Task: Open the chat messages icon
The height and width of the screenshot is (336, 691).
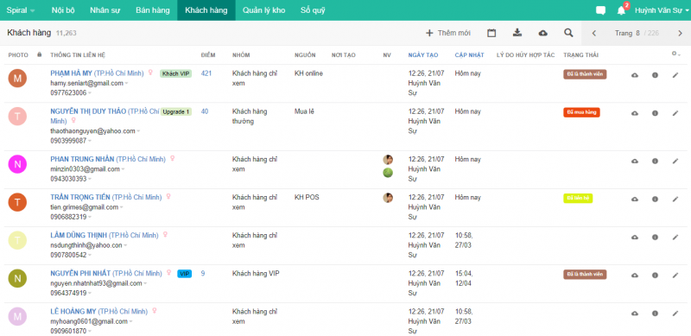Action: pyautogui.click(x=600, y=10)
